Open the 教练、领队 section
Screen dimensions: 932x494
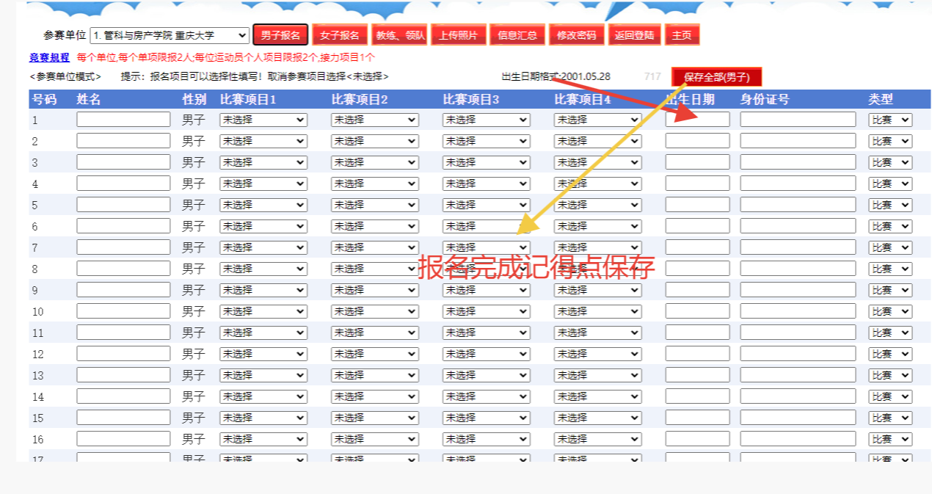click(399, 35)
